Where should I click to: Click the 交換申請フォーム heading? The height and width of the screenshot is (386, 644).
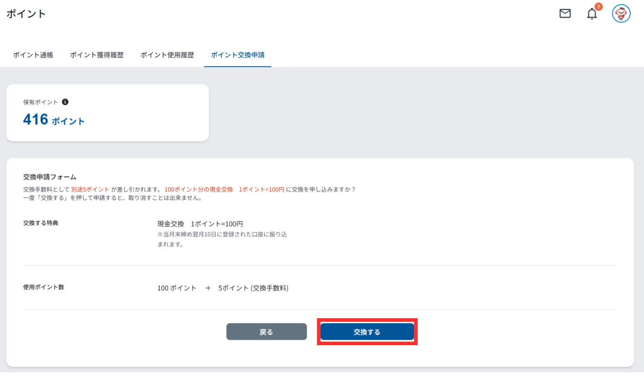coord(50,177)
